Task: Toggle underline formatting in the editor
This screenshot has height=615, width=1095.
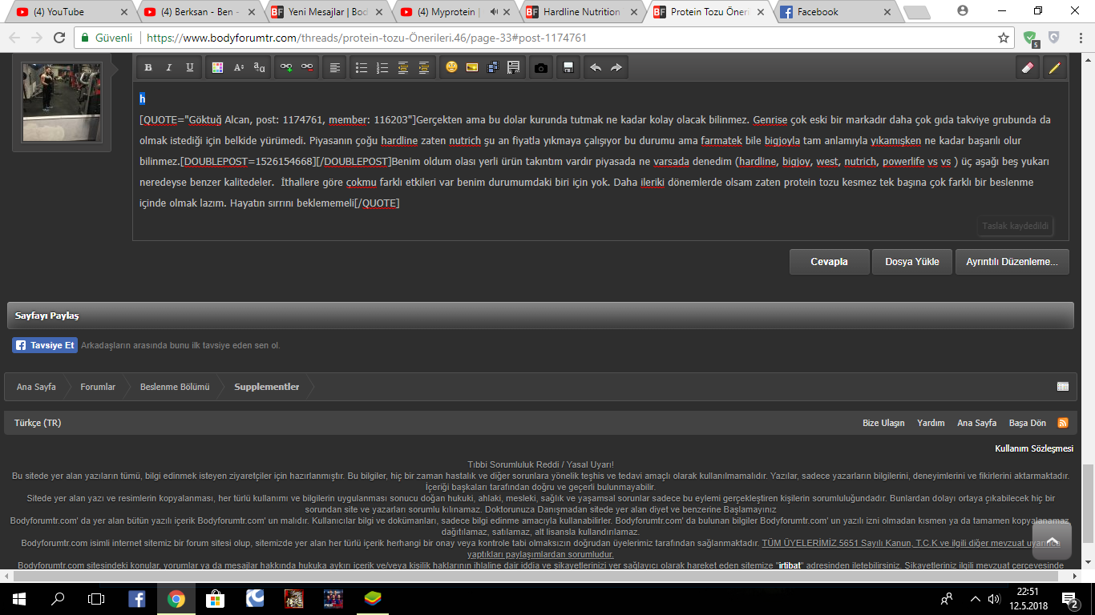Action: click(190, 68)
